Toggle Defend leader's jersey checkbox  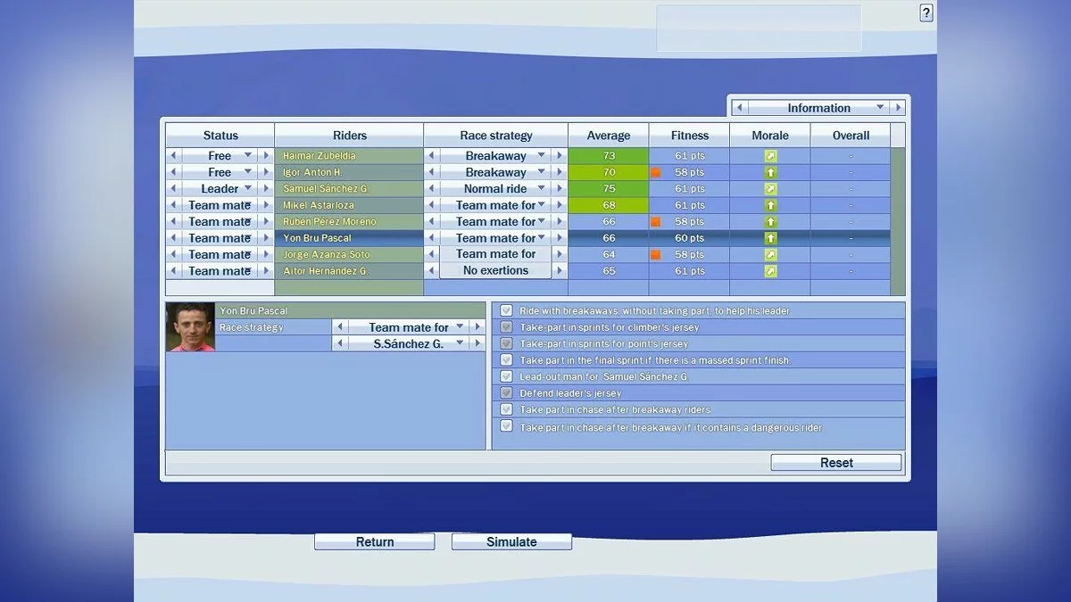click(x=506, y=393)
